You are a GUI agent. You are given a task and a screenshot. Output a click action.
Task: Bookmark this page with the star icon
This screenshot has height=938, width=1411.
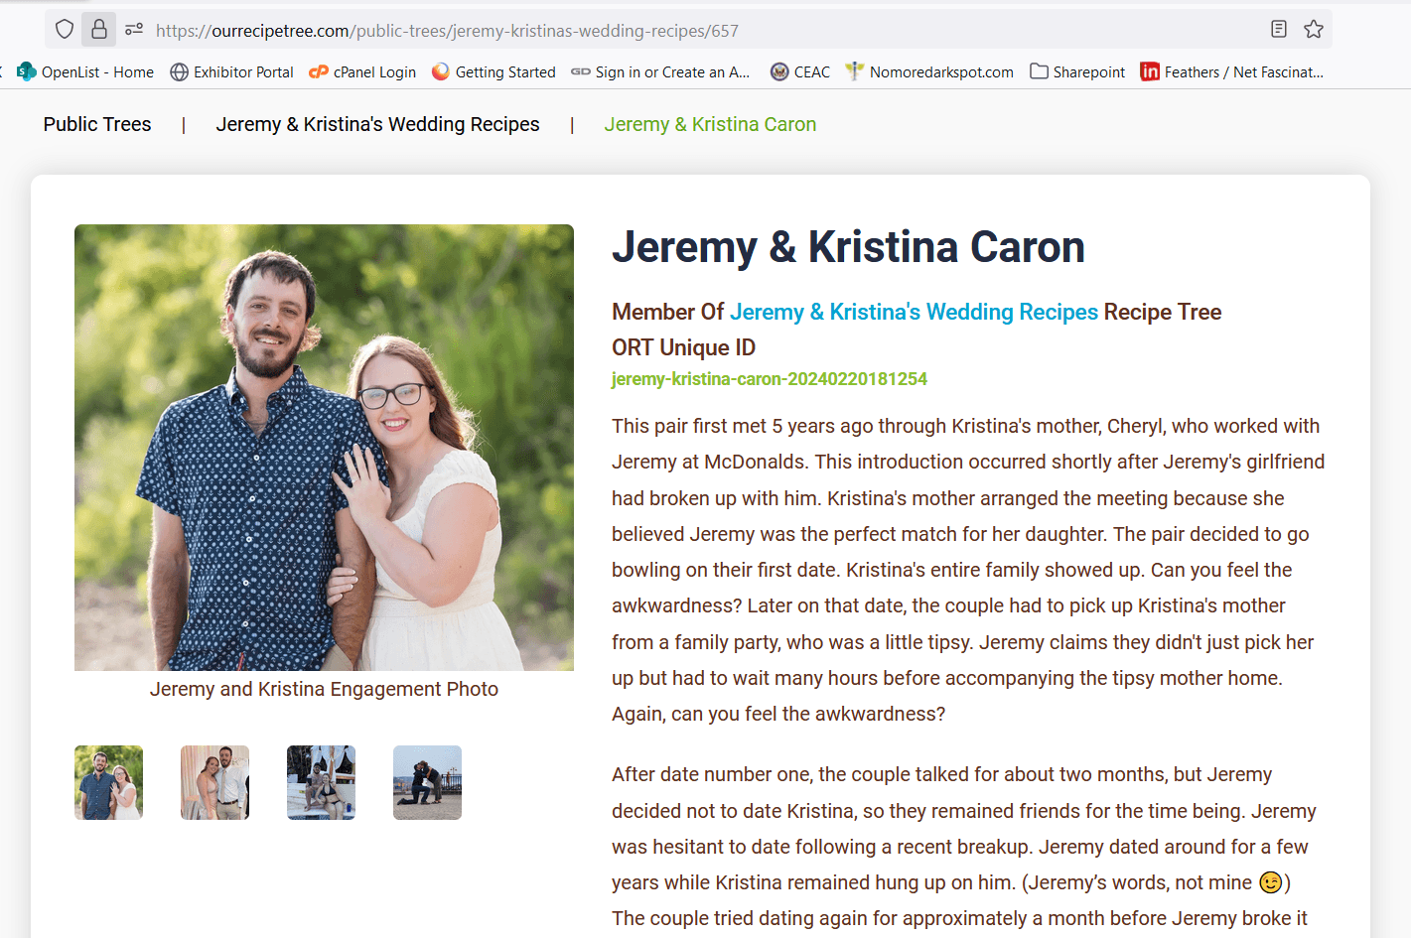click(x=1314, y=29)
